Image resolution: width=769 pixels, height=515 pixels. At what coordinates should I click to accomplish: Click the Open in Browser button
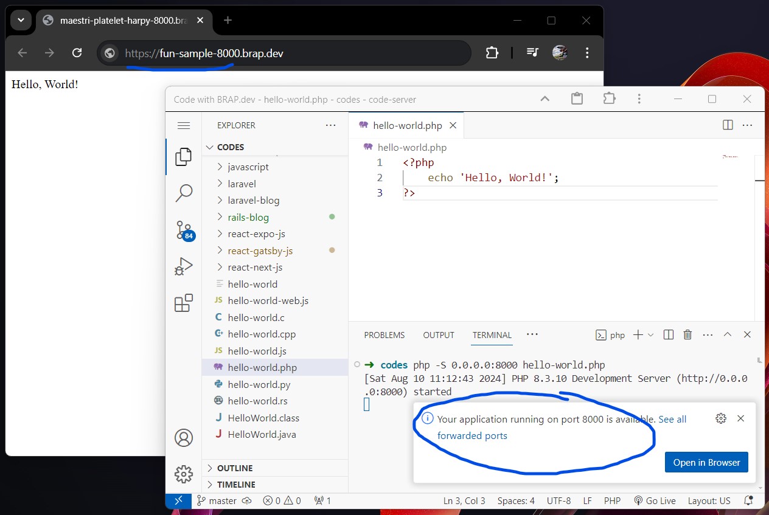706,462
